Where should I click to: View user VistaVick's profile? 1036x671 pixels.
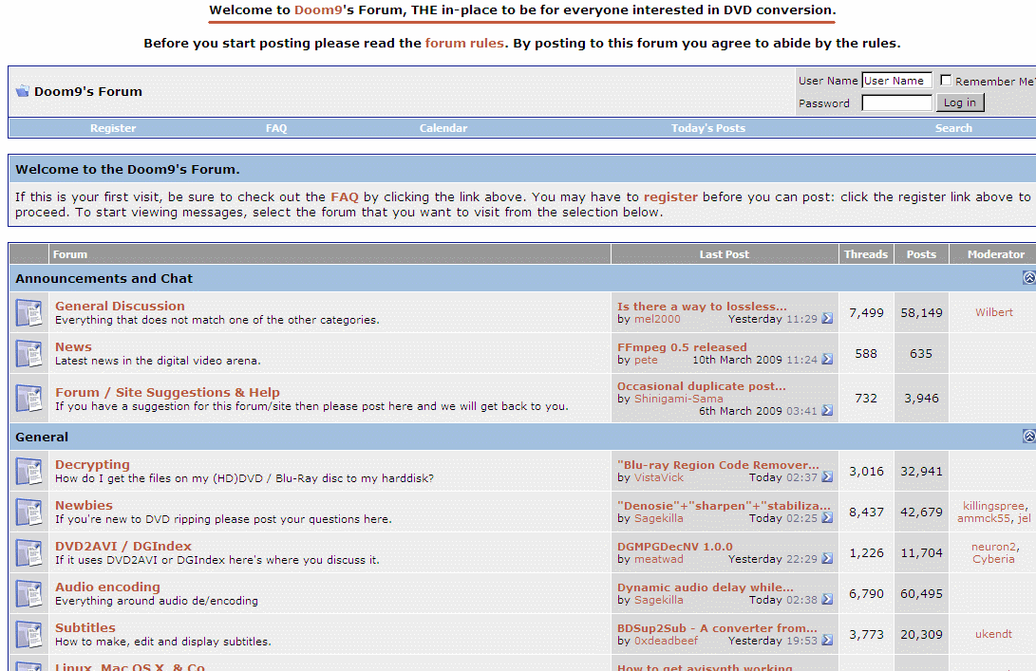[659, 477]
